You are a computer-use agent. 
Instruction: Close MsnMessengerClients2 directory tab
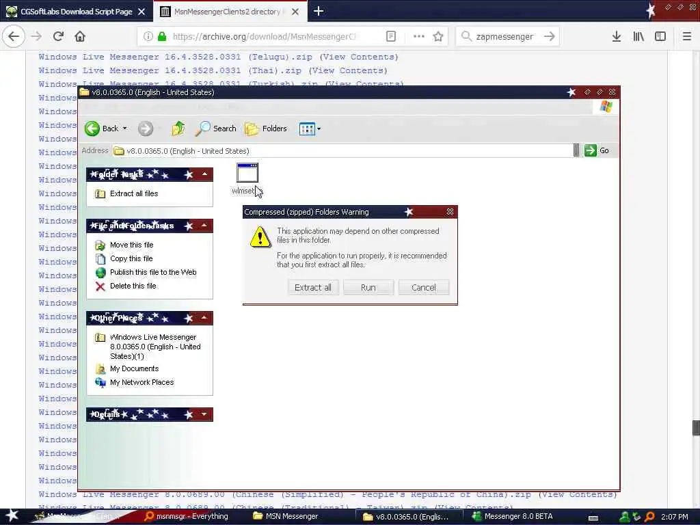click(295, 12)
